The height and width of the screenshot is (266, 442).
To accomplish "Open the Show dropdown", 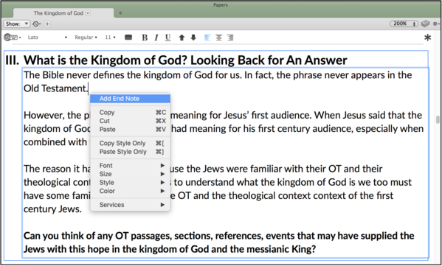I will click(17, 24).
